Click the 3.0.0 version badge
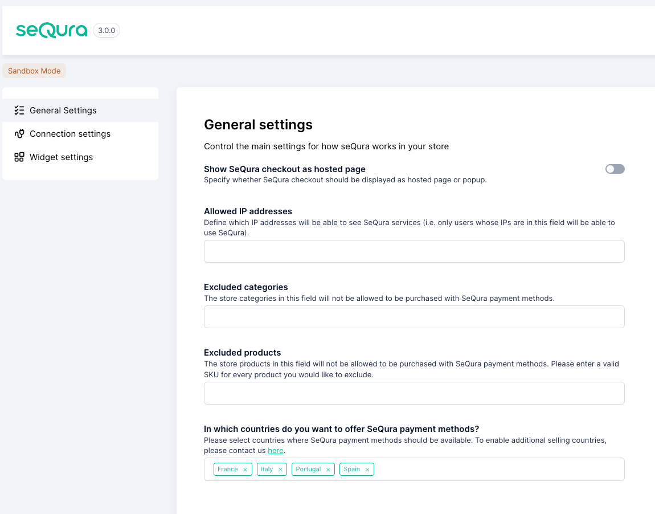655x514 pixels. tap(107, 31)
